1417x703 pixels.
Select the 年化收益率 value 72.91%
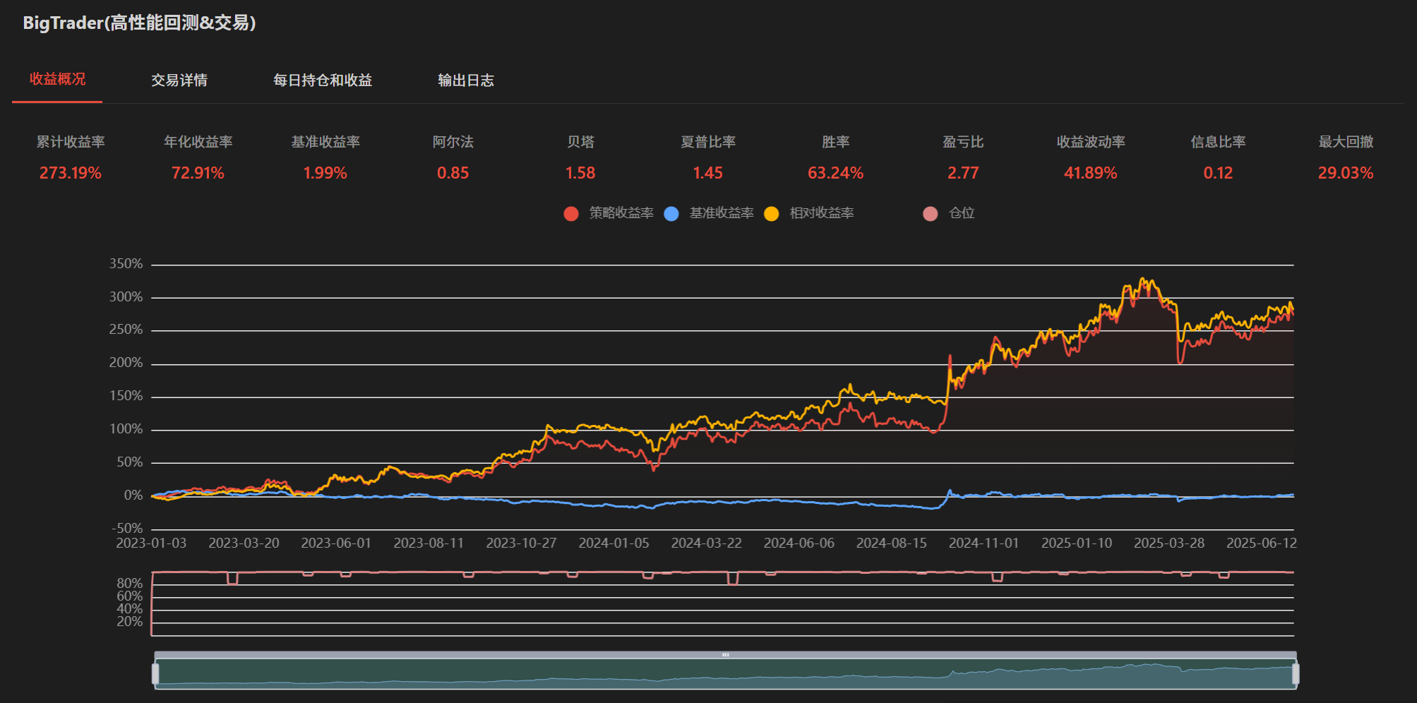tap(198, 173)
